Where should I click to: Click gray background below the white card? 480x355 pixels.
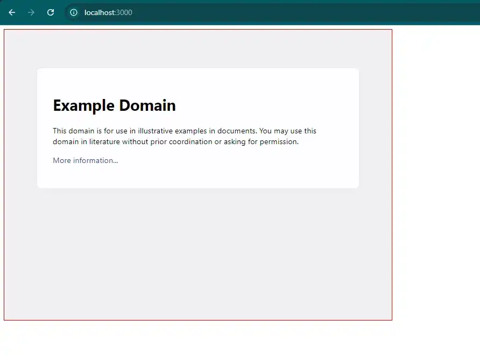198,253
